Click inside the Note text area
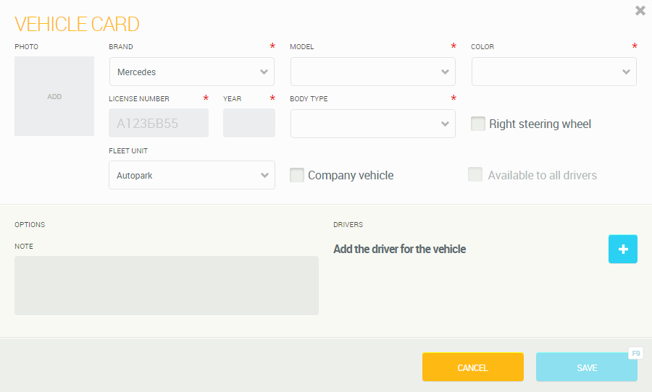 [166, 285]
